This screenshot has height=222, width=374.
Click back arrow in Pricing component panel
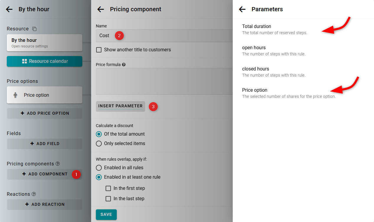(x=101, y=9)
